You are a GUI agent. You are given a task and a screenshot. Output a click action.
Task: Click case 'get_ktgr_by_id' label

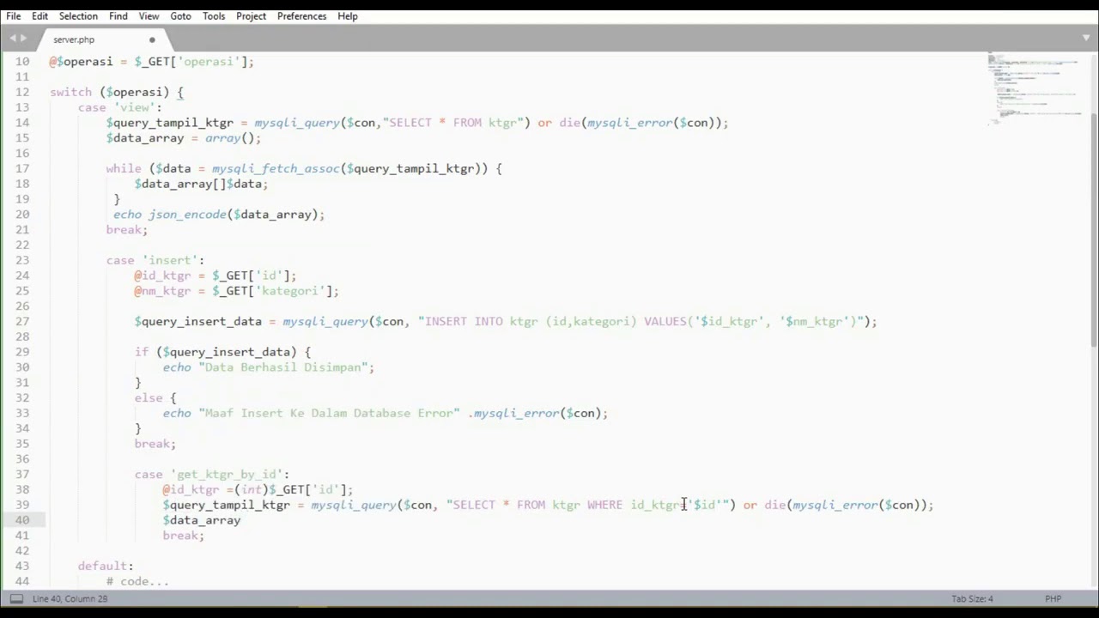coord(212,474)
